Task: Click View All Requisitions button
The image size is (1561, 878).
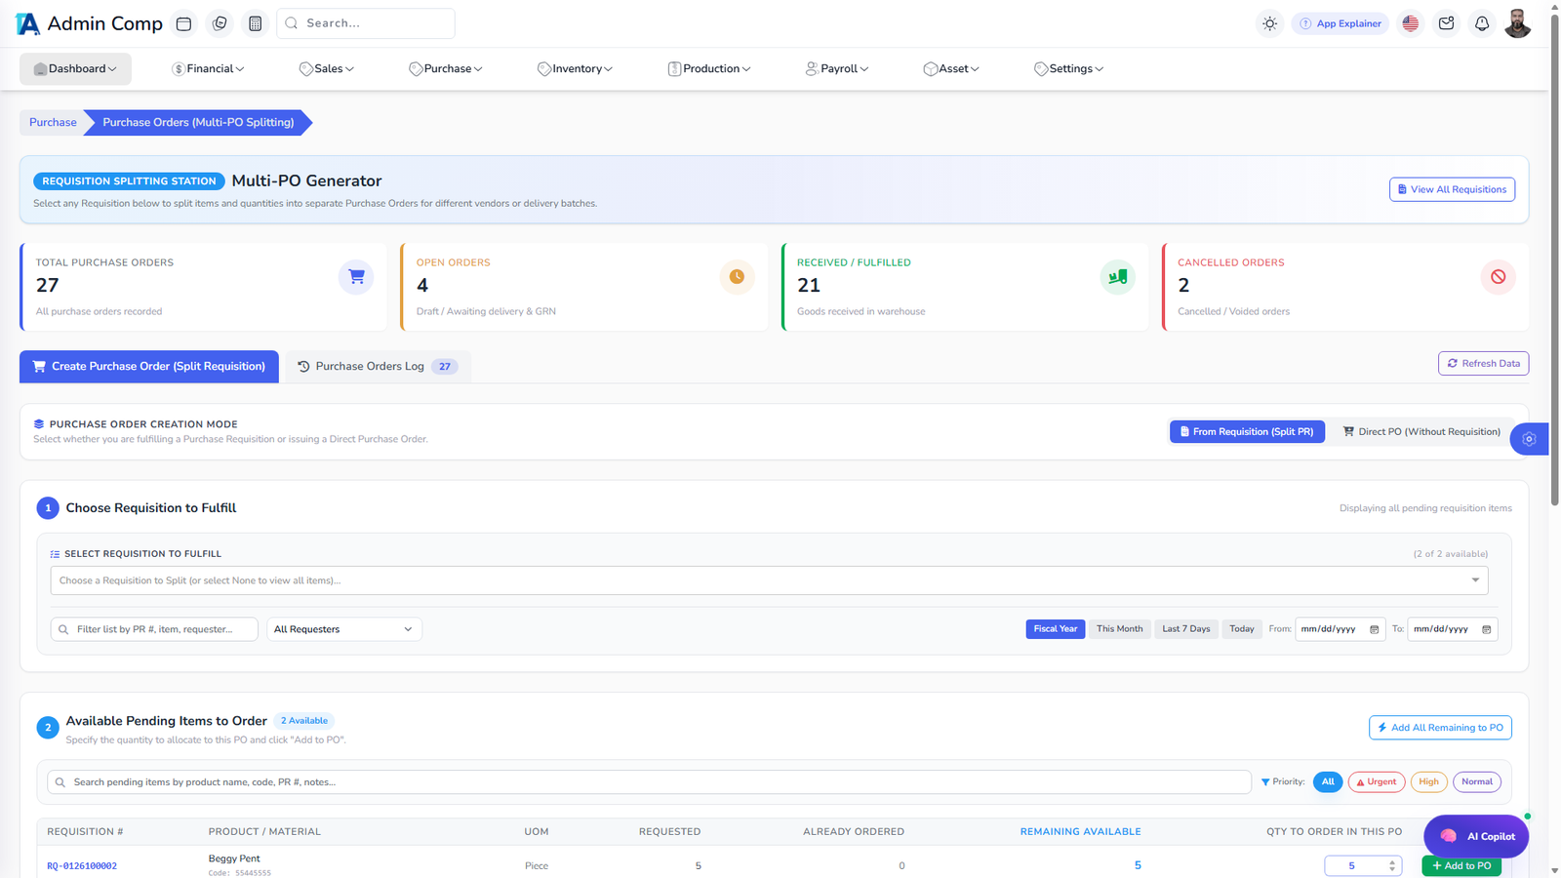Action: 1452,189
